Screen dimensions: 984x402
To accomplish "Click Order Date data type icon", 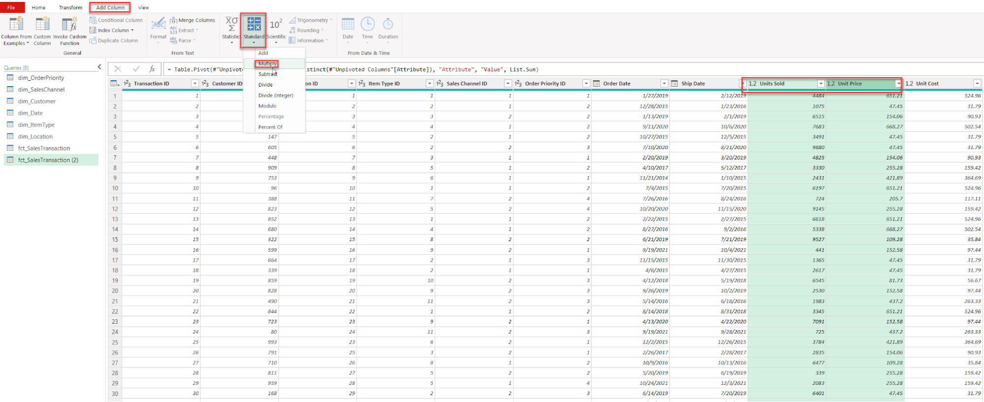I will [597, 84].
